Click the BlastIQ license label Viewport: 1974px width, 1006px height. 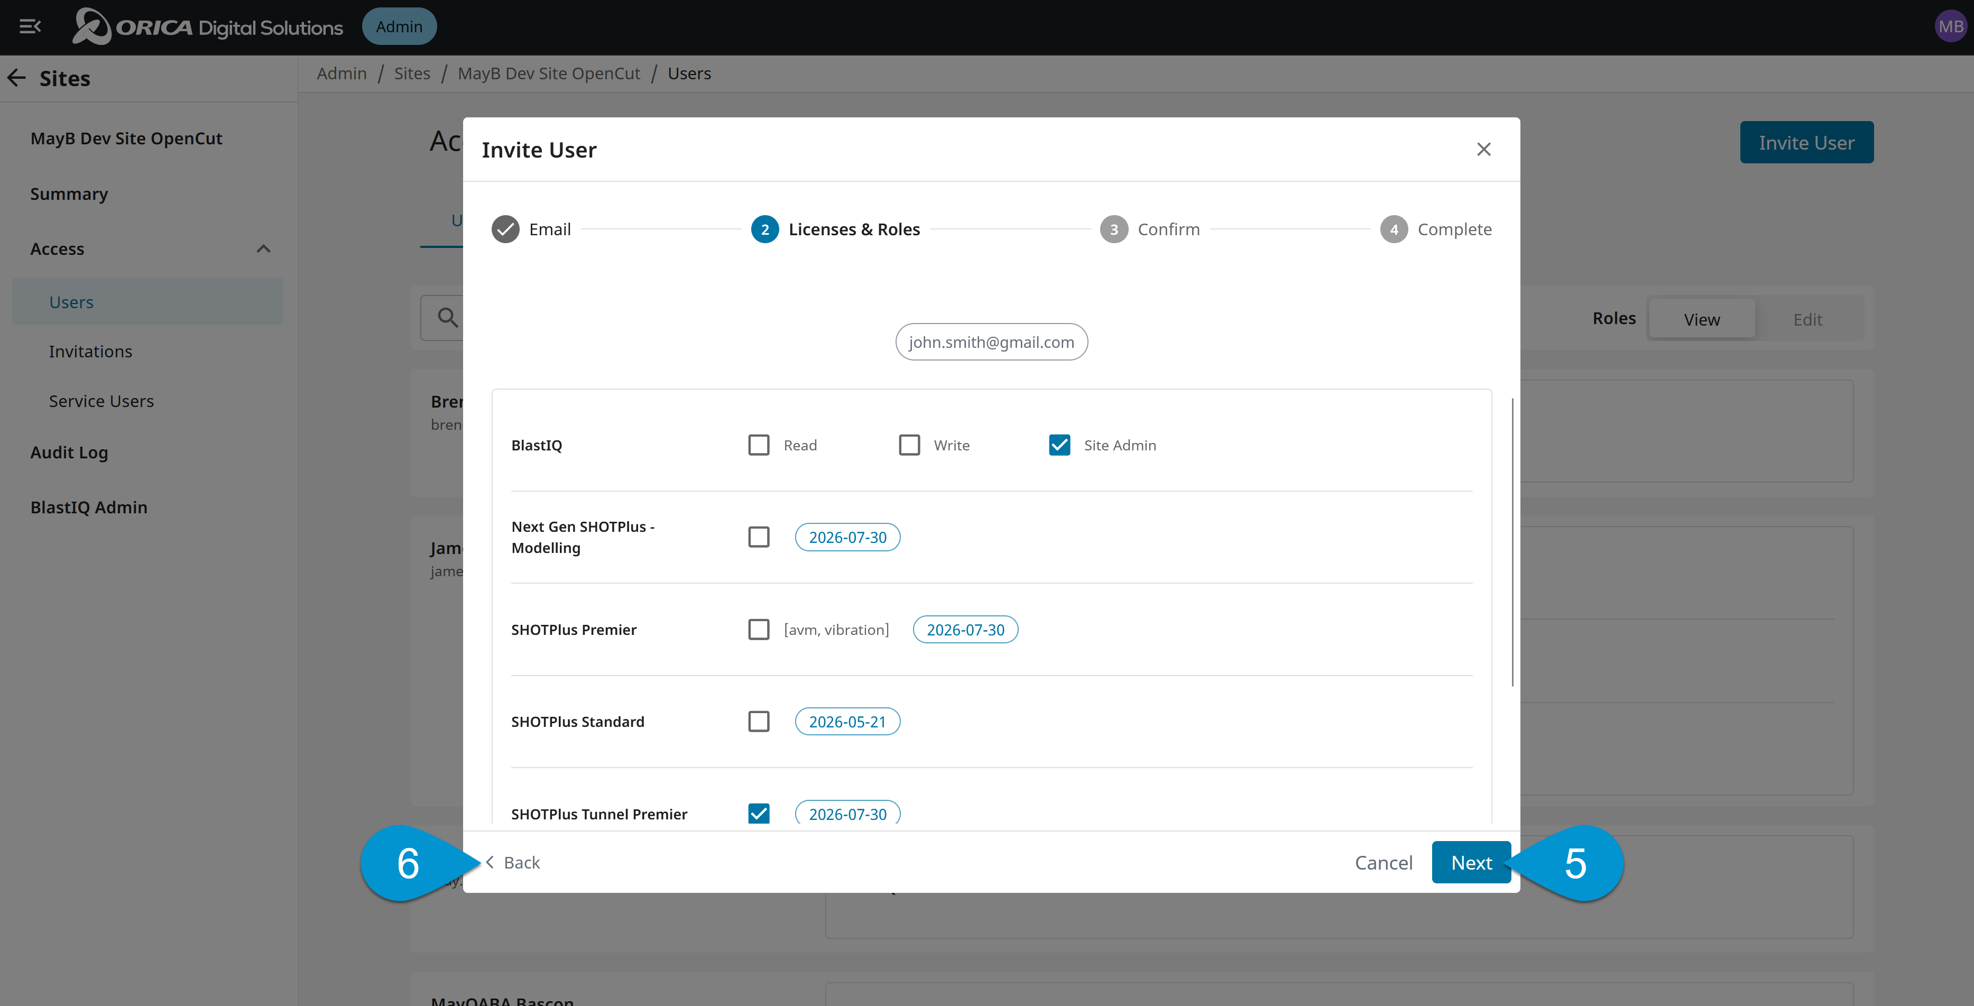537,445
